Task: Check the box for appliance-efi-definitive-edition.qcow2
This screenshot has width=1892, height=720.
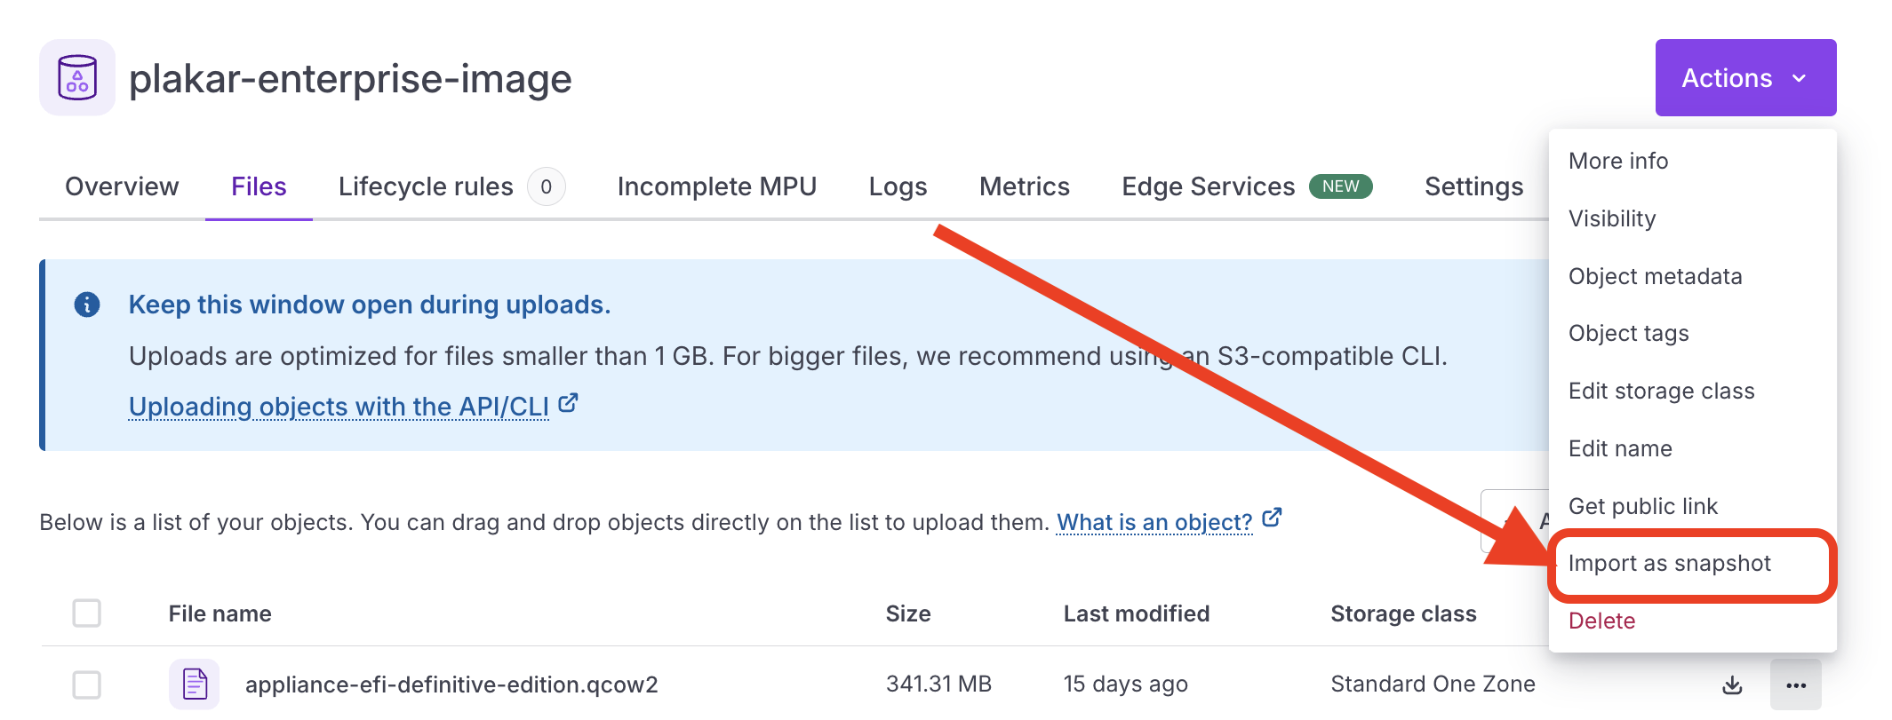Action: coord(86,684)
